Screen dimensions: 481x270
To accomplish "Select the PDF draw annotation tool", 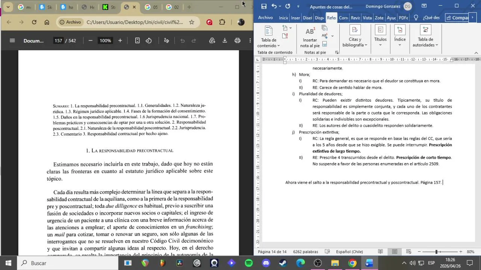I will [x=167, y=40].
